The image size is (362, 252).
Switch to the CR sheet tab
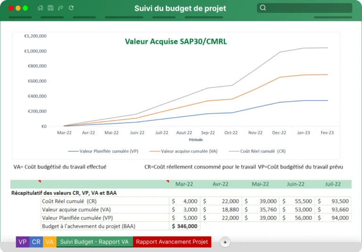coord(36,242)
